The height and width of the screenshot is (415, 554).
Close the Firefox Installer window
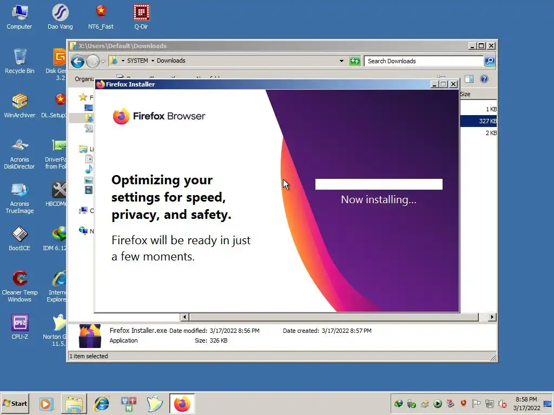pyautogui.click(x=453, y=84)
